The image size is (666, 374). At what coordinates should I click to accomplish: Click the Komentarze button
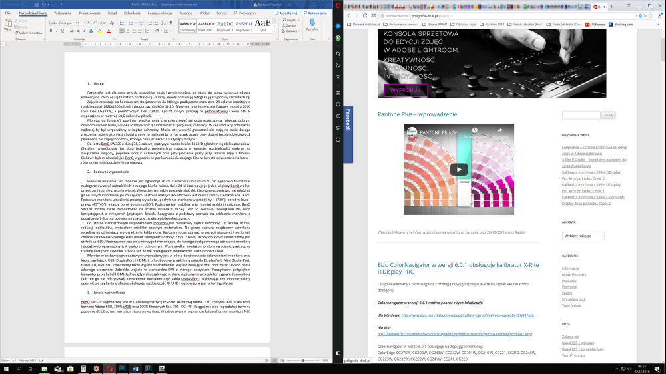[x=316, y=13]
